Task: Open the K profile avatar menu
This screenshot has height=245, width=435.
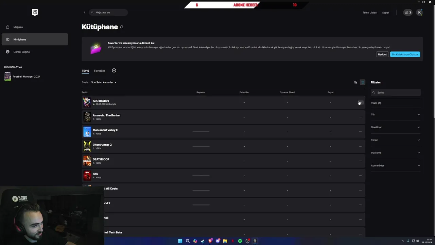Action: coord(420,13)
